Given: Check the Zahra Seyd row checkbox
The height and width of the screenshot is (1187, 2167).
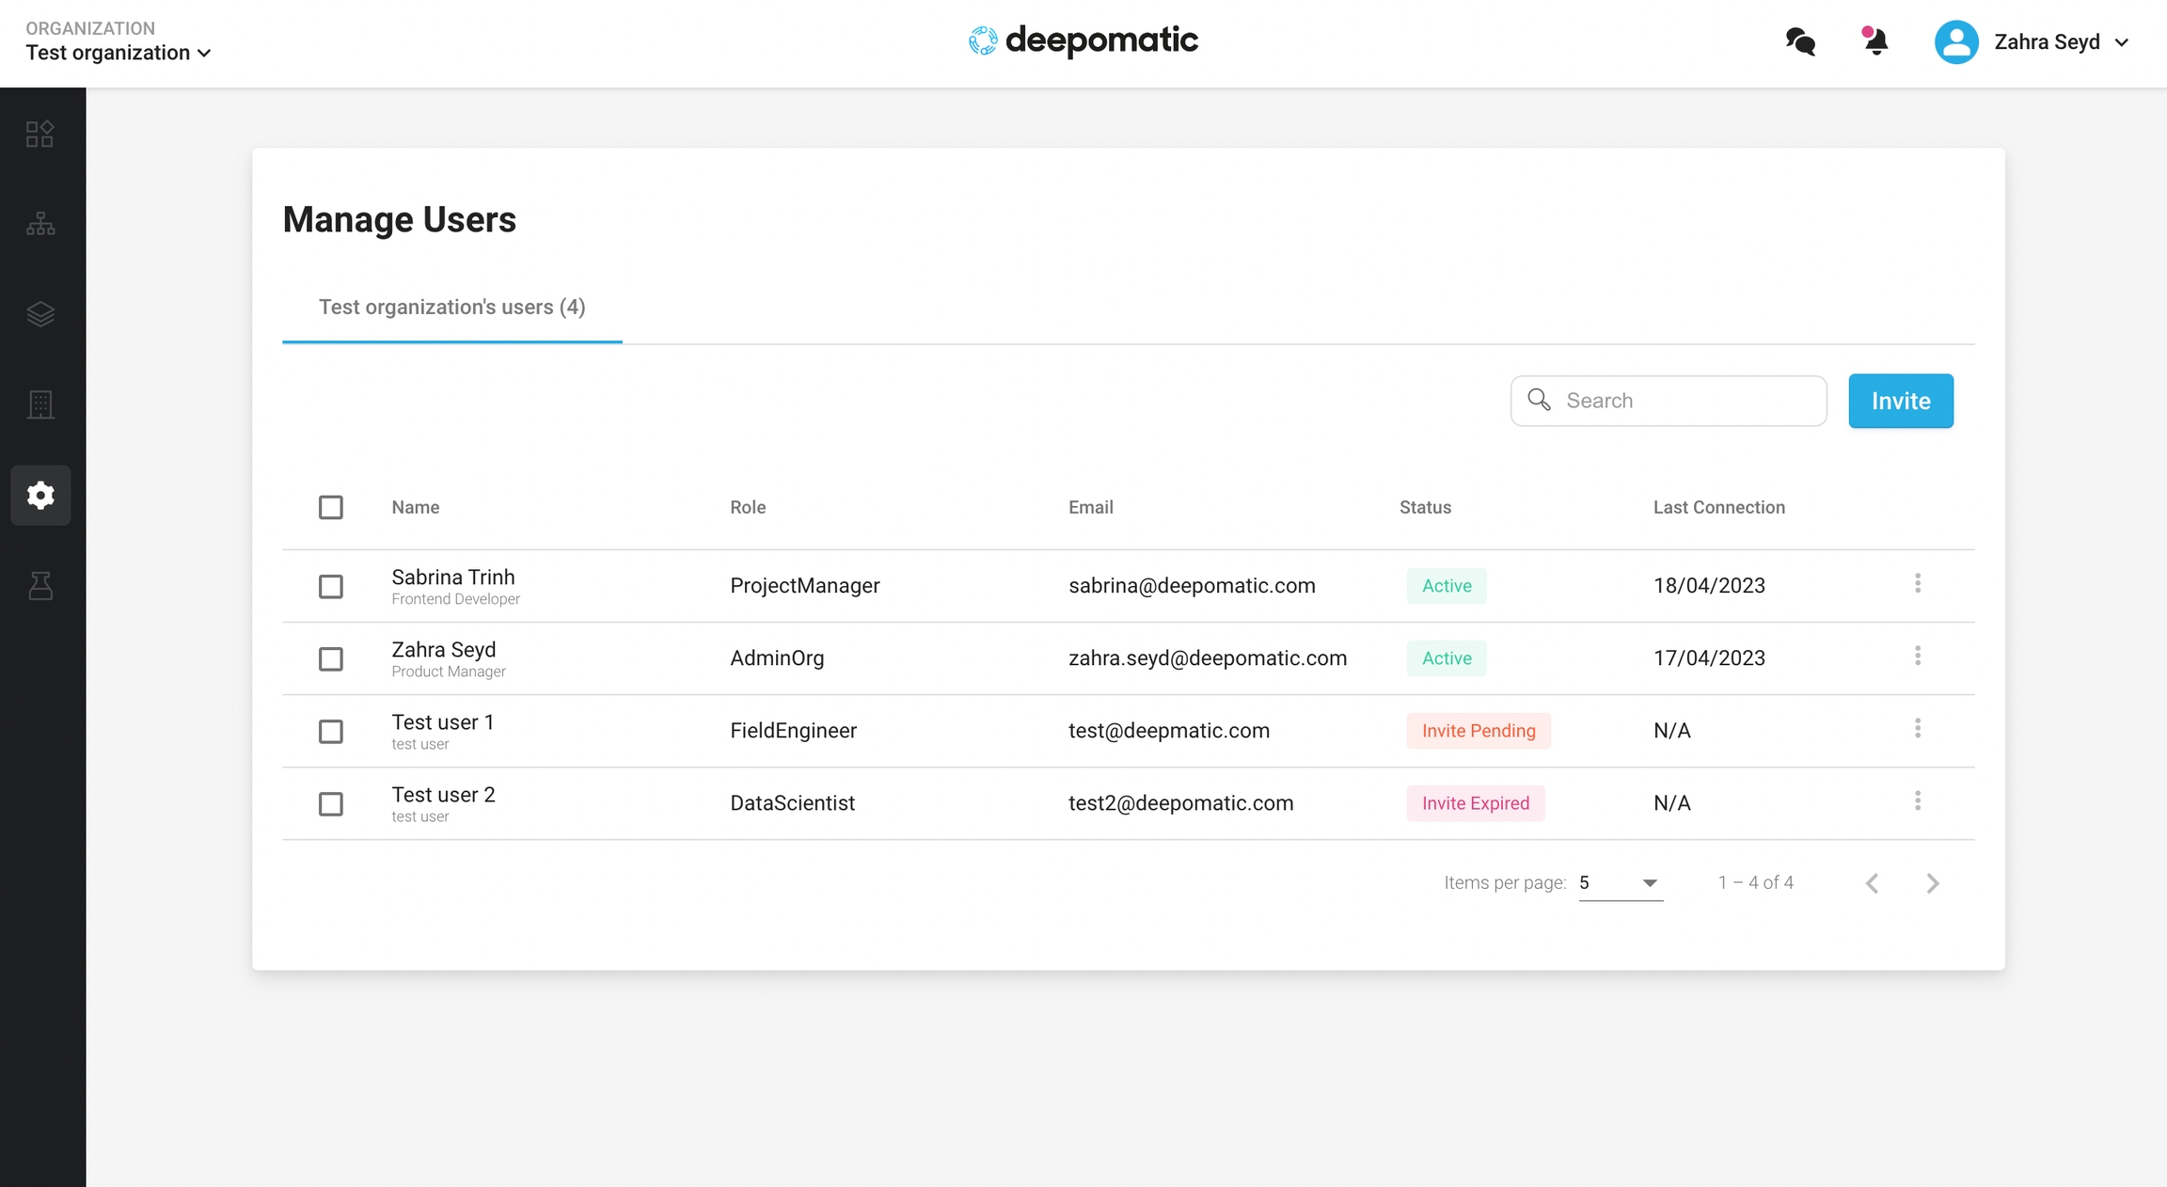Looking at the screenshot, I should pyautogui.click(x=330, y=658).
